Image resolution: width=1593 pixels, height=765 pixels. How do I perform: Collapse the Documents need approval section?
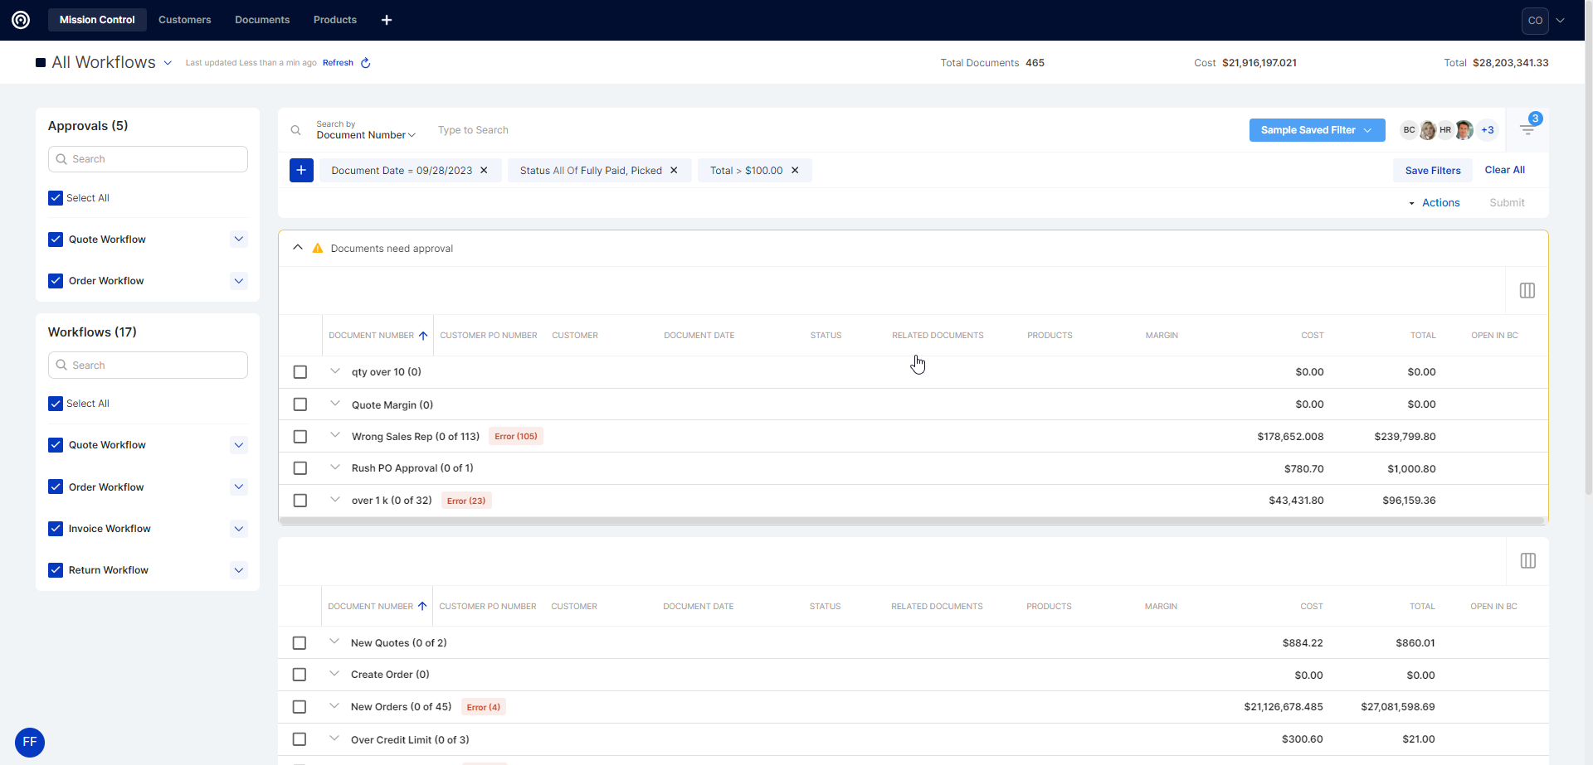pyautogui.click(x=298, y=248)
